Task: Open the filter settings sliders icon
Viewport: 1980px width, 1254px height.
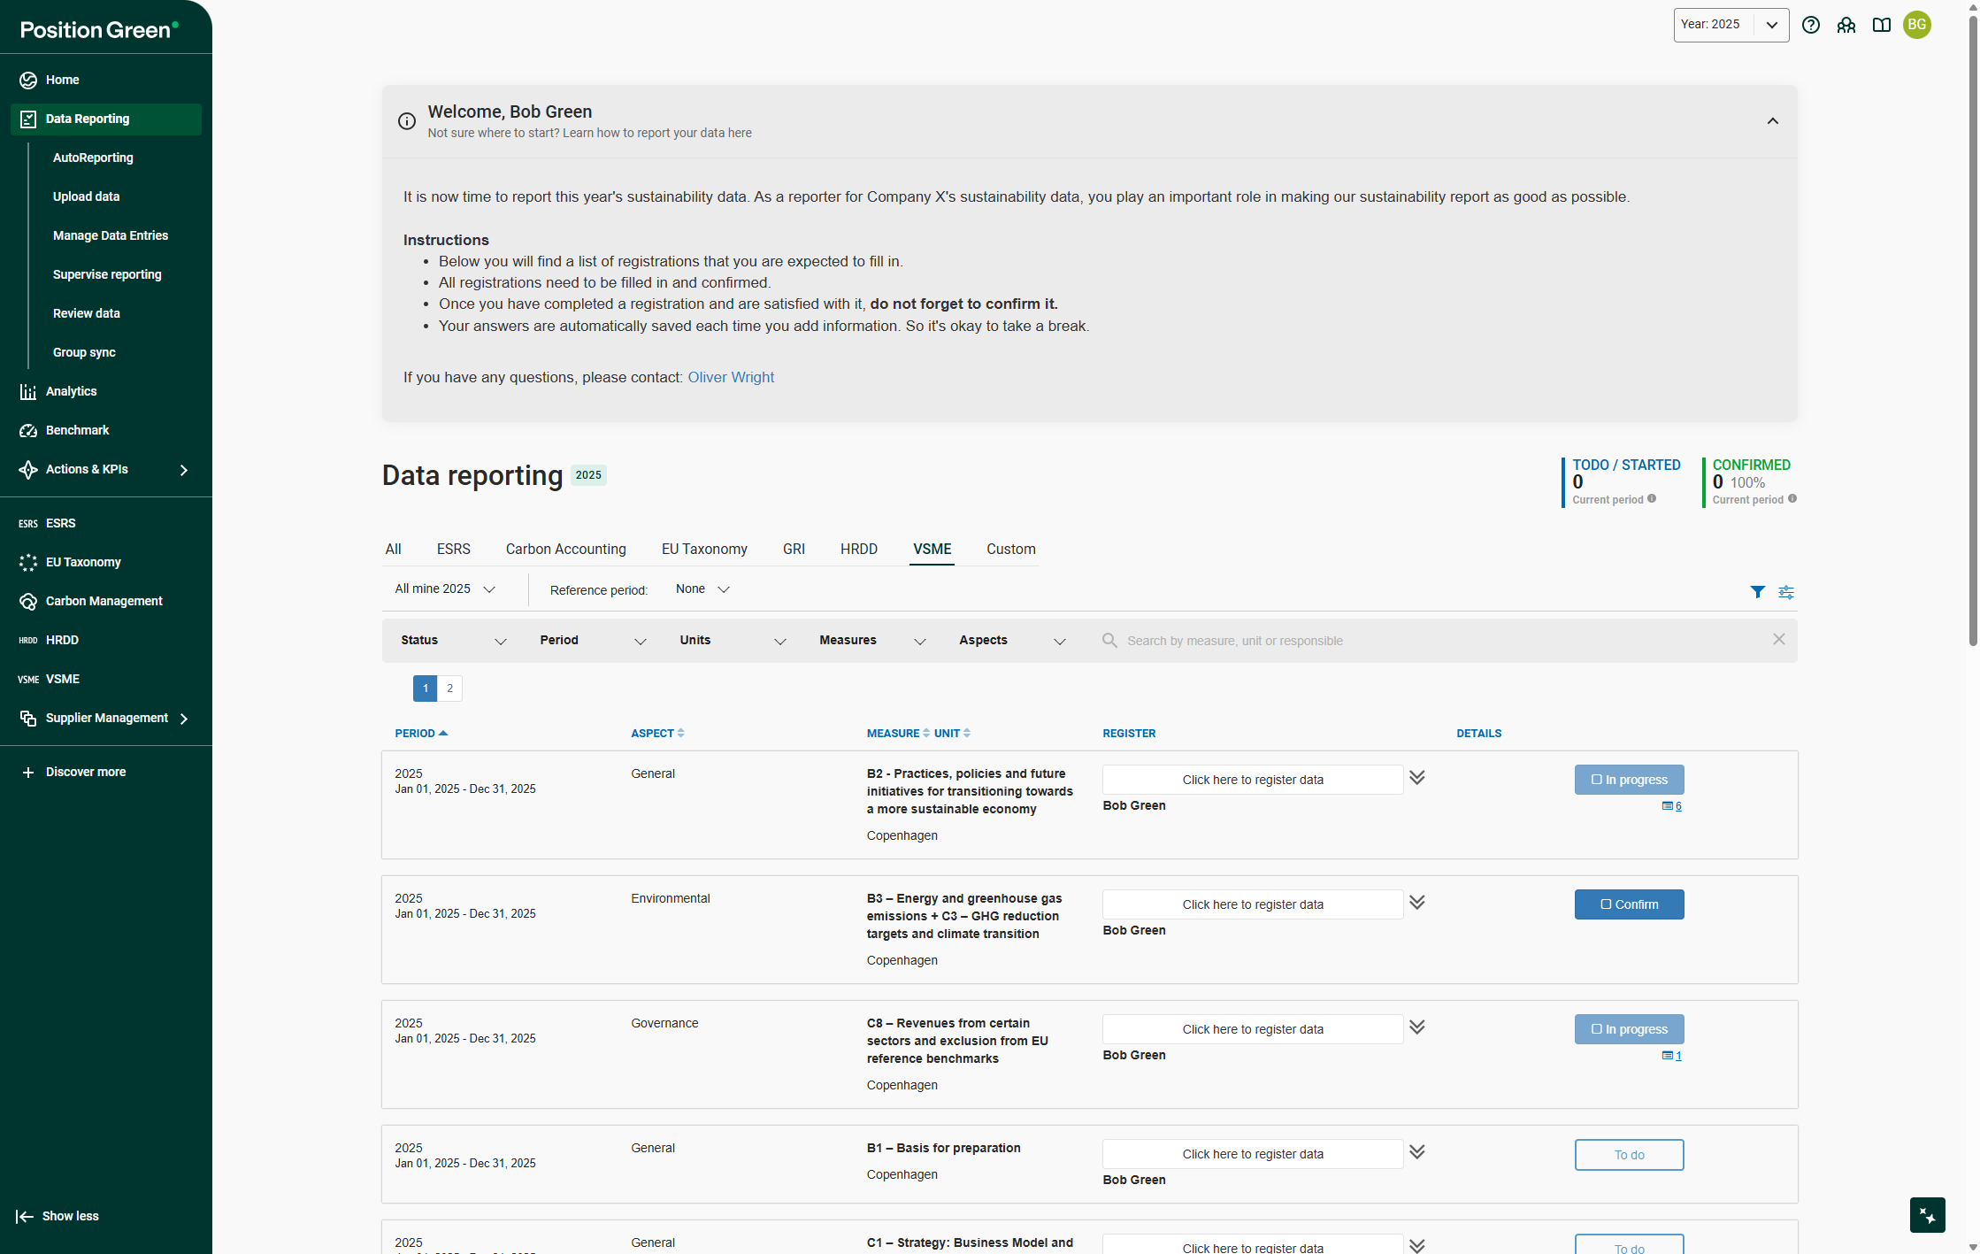Action: coord(1785,592)
